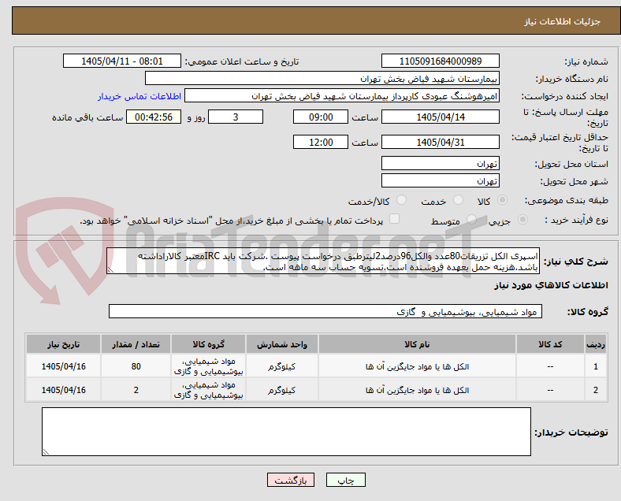Click the بازگشت (Back) button
The width and height of the screenshot is (621, 501).
point(291,480)
